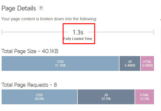Screen dimensions: 161x111
Task: Select the HTML 12.5% requests segment
Action: click(145, 97)
